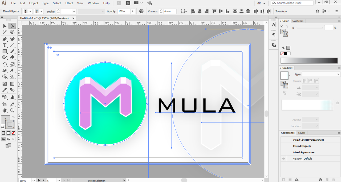
Task: Choose the Symbol Sprayer tool
Action: (5, 97)
